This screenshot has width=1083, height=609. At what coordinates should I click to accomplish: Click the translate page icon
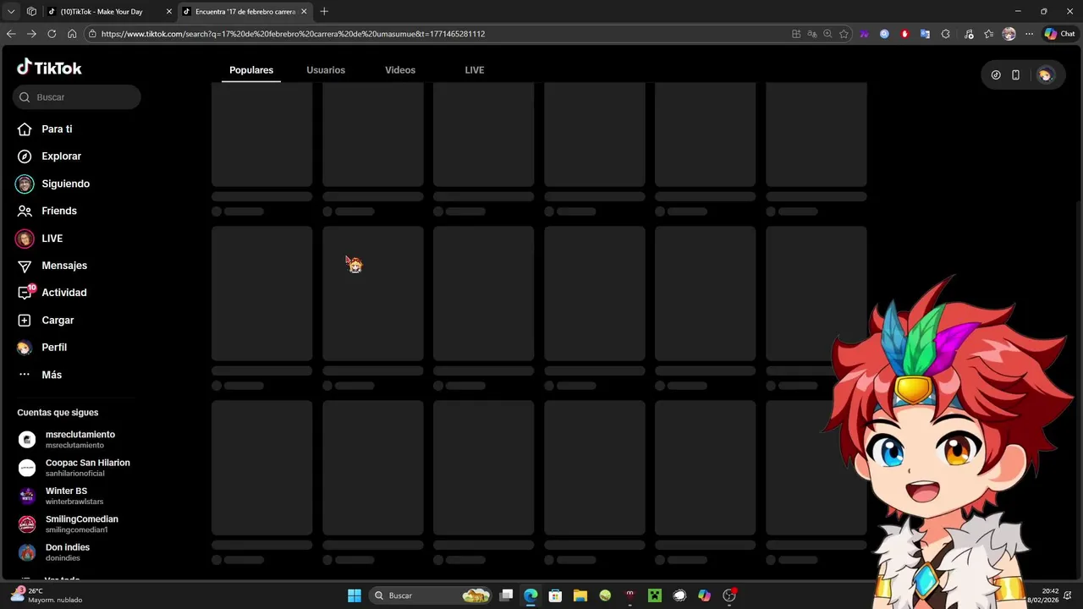(x=812, y=34)
